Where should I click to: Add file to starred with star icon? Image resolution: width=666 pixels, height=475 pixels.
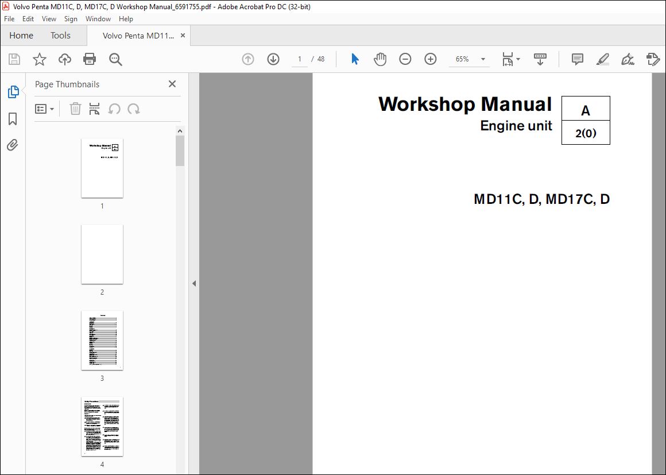coord(40,59)
